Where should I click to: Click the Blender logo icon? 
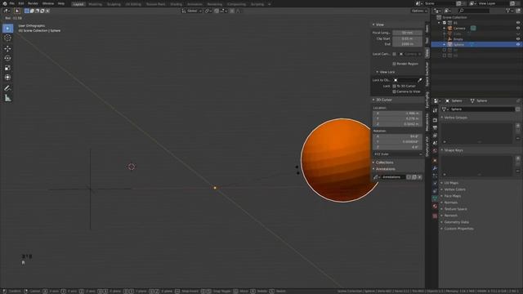click(4, 3)
